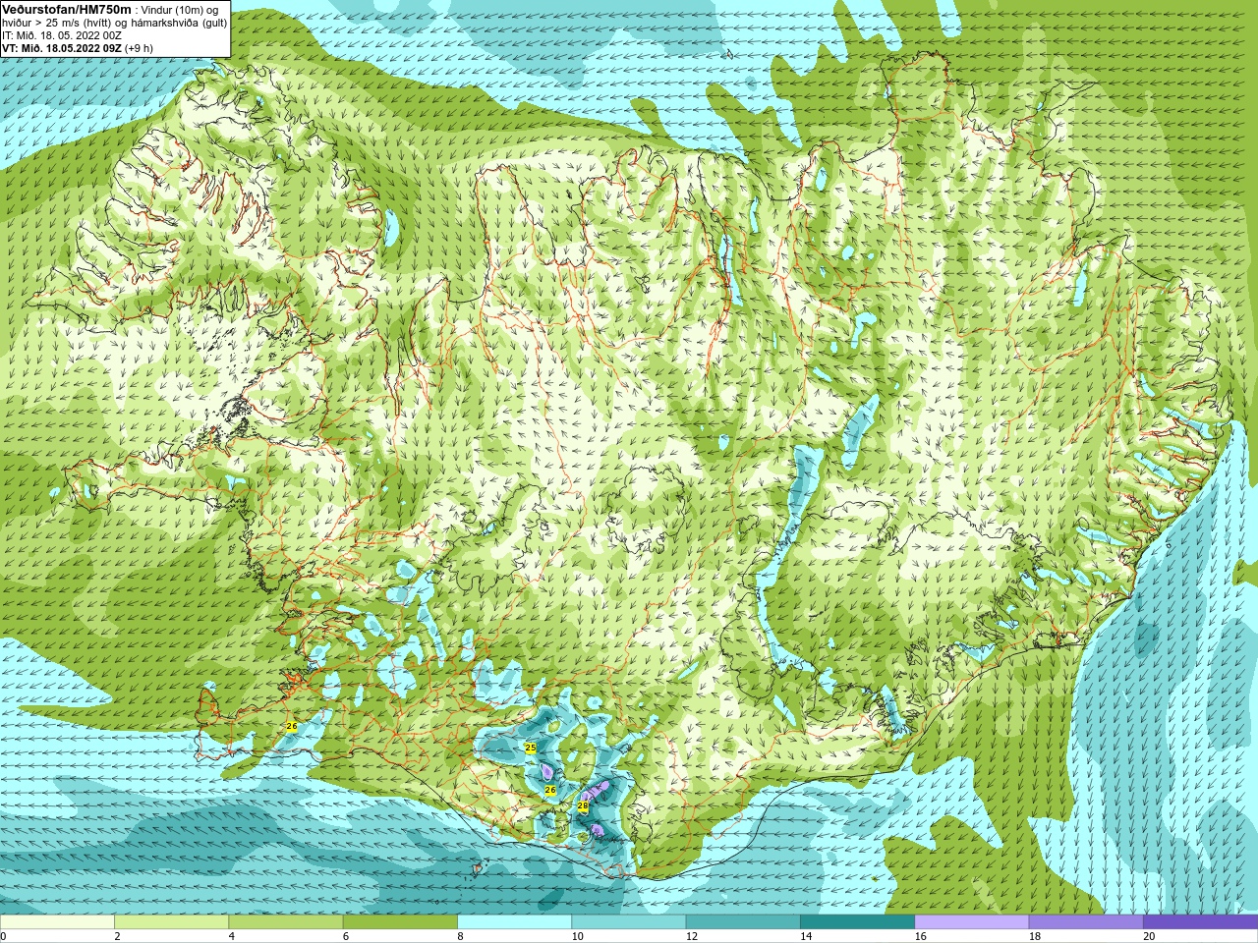Viewport: 1258px width, 943px height.
Task: Click the 'Veðurstofan/HM750m' title text
Action: click(67, 9)
